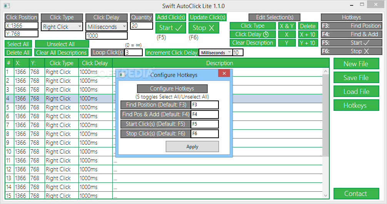Click the Y + 10 button

pyautogui.click(x=307, y=43)
